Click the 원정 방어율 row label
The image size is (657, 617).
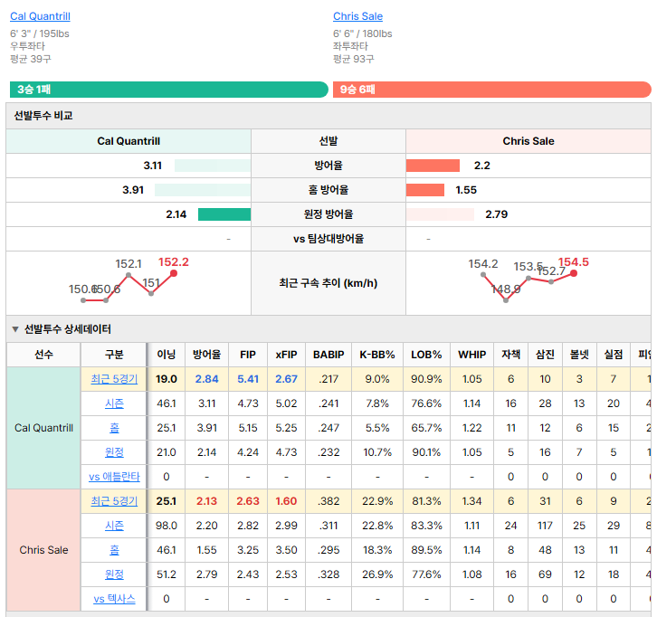tap(328, 214)
